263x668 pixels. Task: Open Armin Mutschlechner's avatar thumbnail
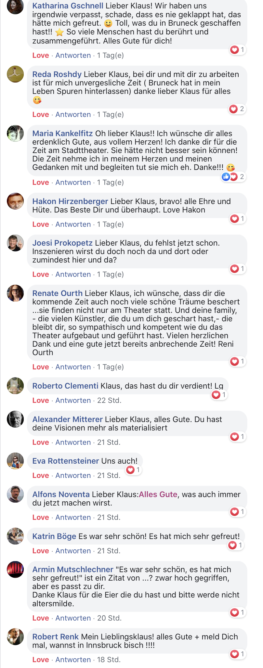[x=15, y=569]
